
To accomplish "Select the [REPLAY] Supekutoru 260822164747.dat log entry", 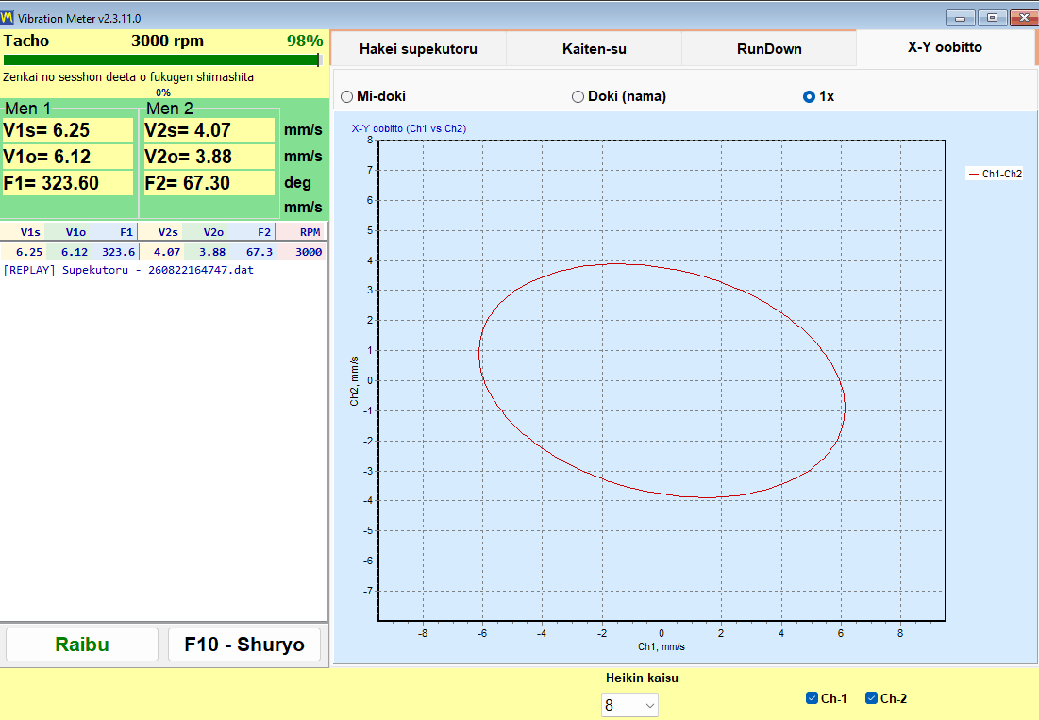I will (128, 270).
